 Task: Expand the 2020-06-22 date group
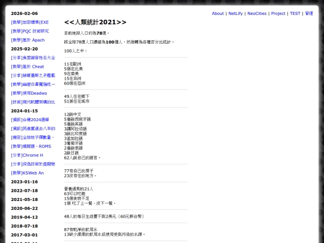coord(25,208)
